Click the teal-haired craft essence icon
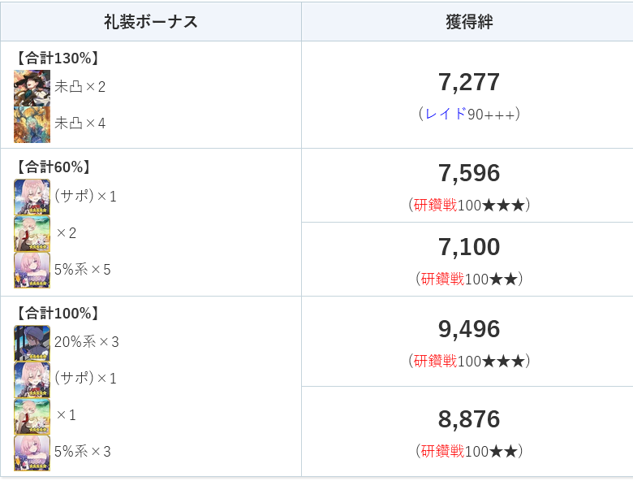Viewport: 633px width, 481px height. (x=32, y=124)
